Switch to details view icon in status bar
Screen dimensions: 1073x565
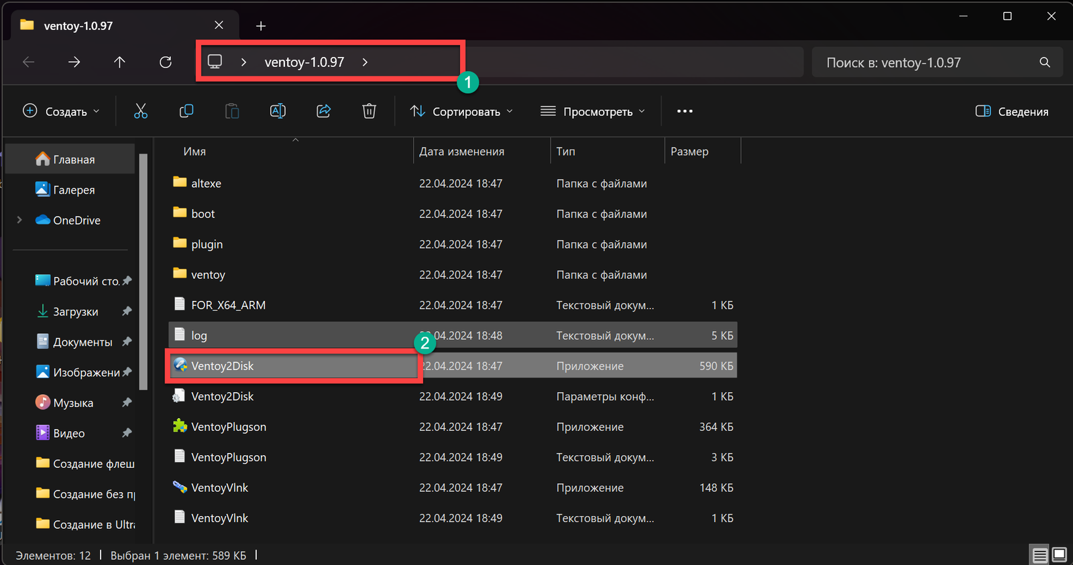tap(1039, 555)
